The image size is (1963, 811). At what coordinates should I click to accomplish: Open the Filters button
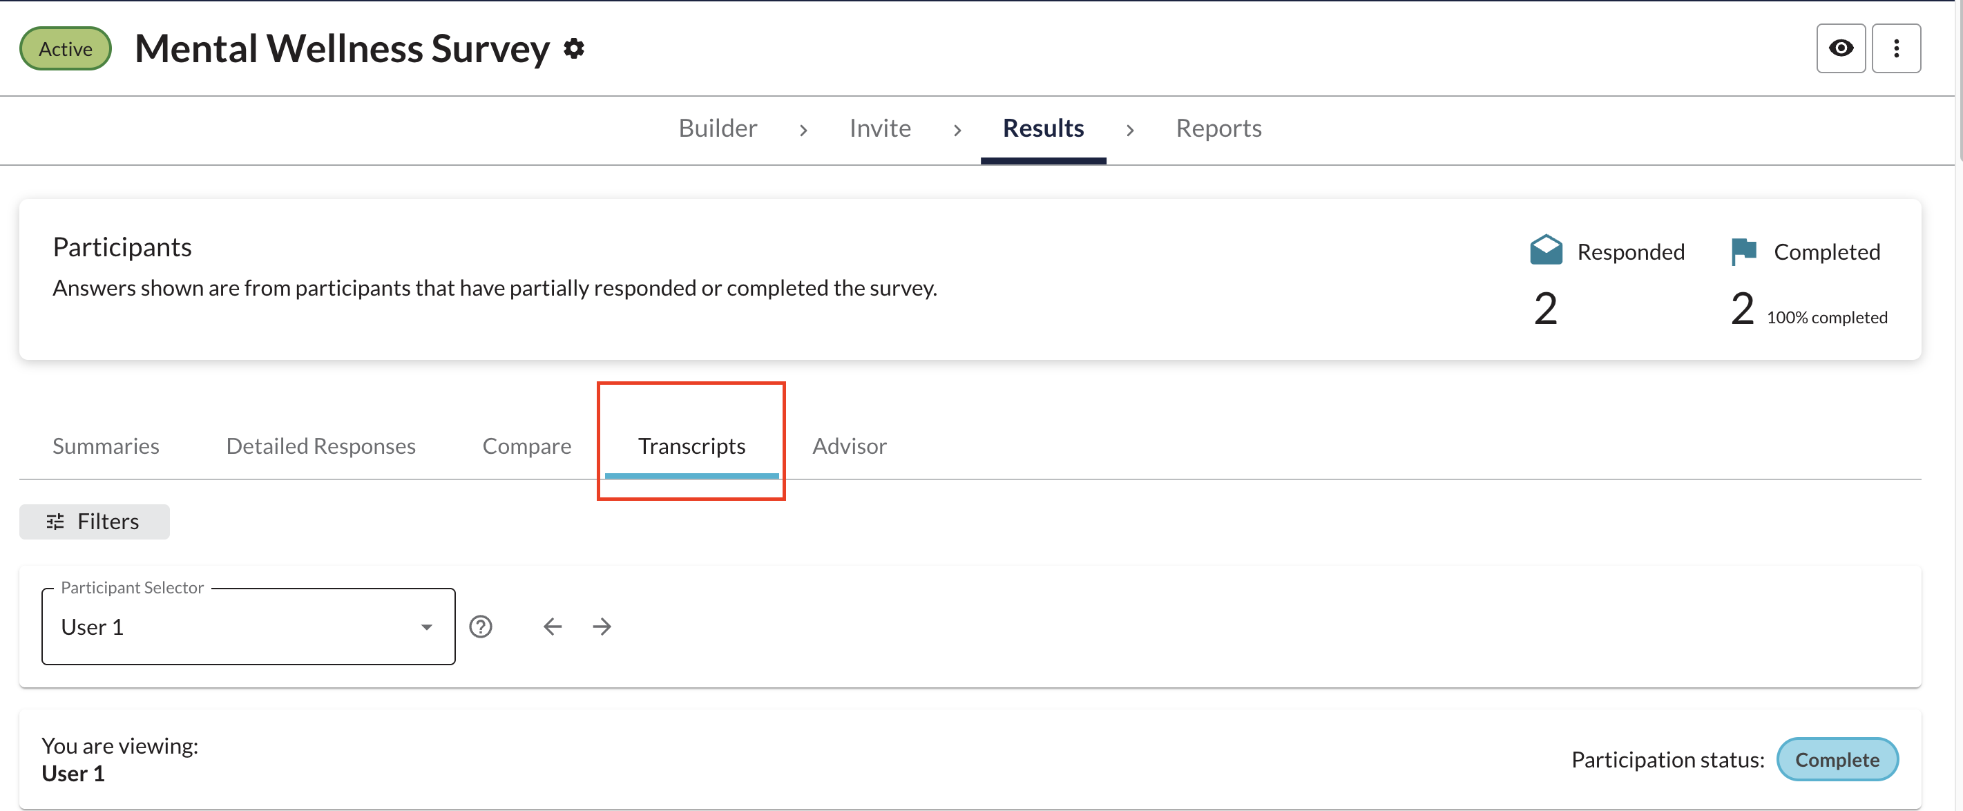[x=95, y=522]
